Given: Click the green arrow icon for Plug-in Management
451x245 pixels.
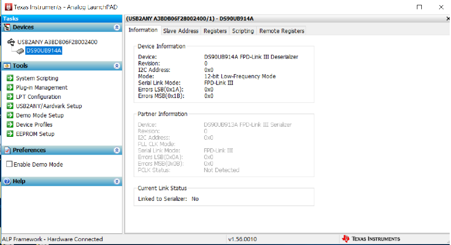Looking at the screenshot, I should coord(10,87).
